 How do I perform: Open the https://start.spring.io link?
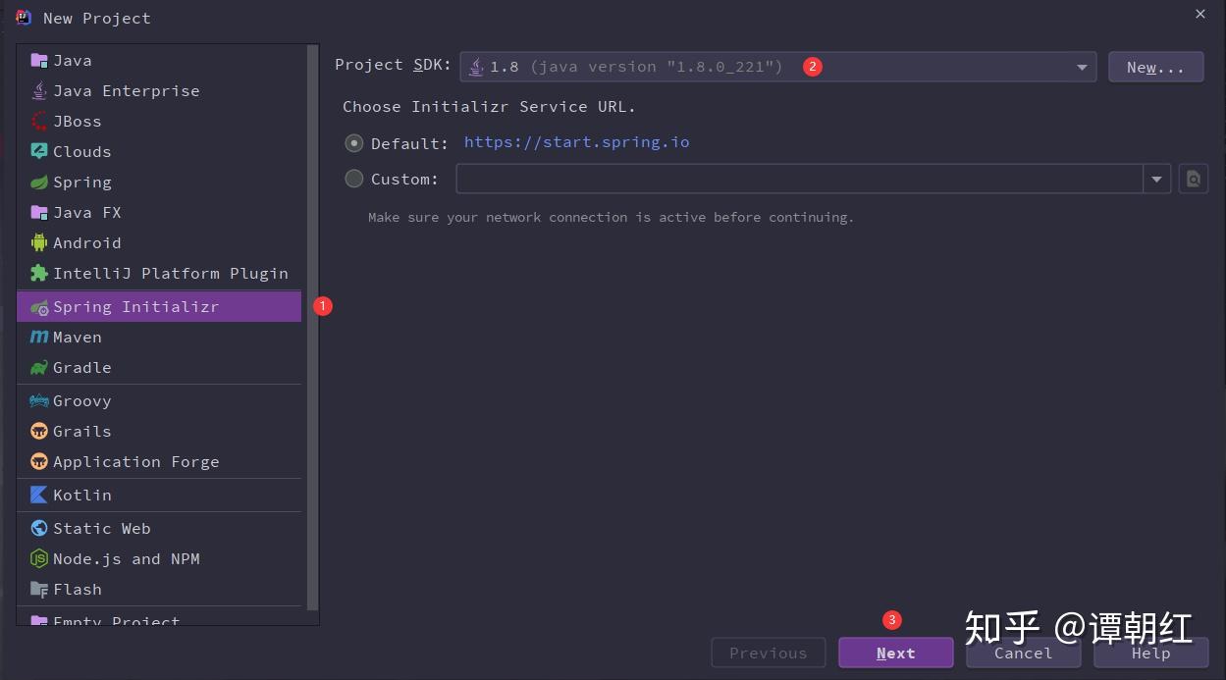tap(576, 142)
